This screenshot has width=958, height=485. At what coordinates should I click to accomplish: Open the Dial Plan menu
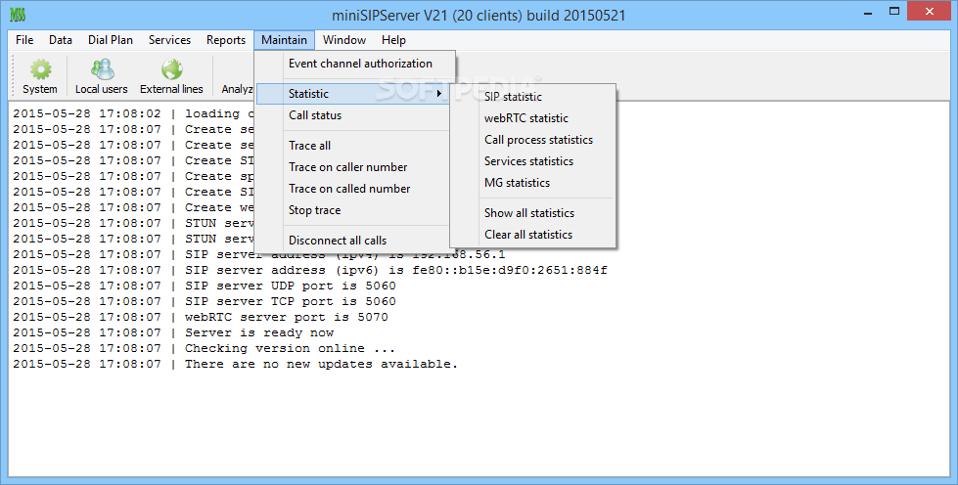(111, 40)
